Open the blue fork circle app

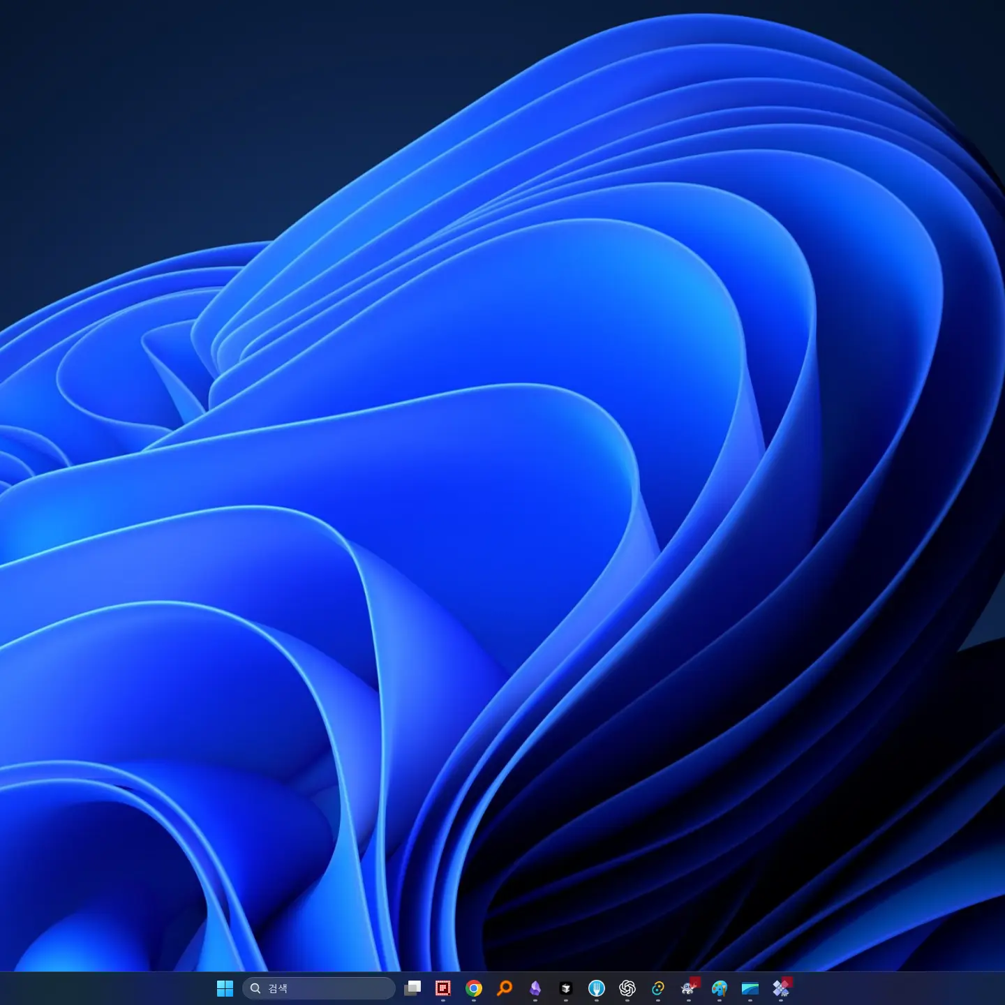[x=597, y=988]
